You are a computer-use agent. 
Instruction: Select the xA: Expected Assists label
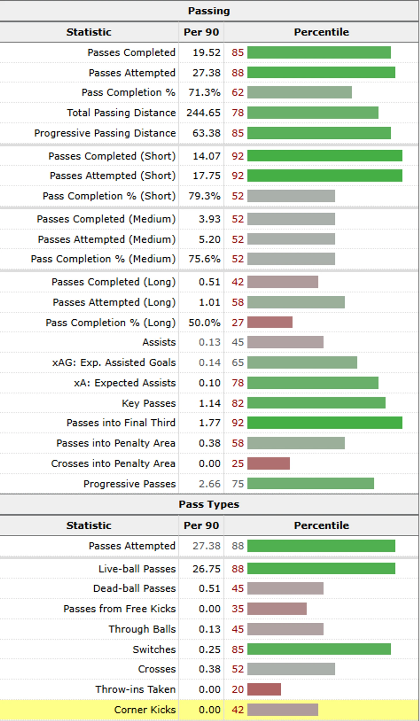125,383
